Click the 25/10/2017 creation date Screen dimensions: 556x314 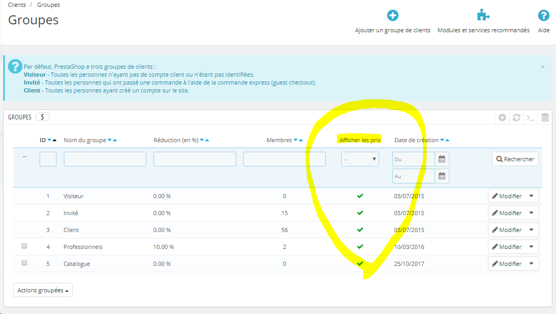click(x=409, y=264)
